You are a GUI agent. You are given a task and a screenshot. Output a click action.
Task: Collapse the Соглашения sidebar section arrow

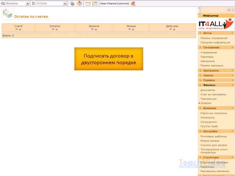click(x=233, y=47)
